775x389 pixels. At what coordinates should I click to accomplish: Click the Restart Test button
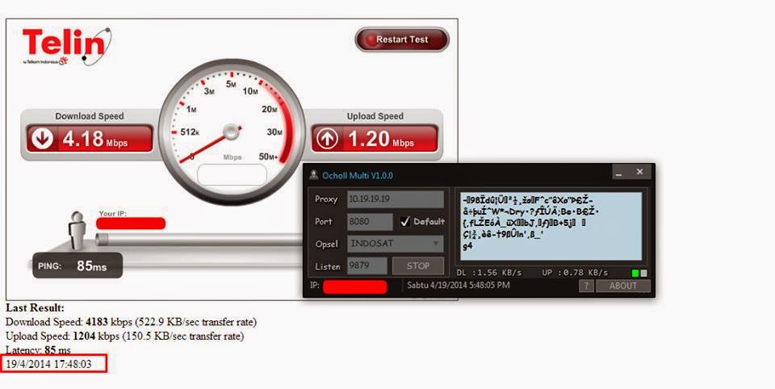[402, 40]
